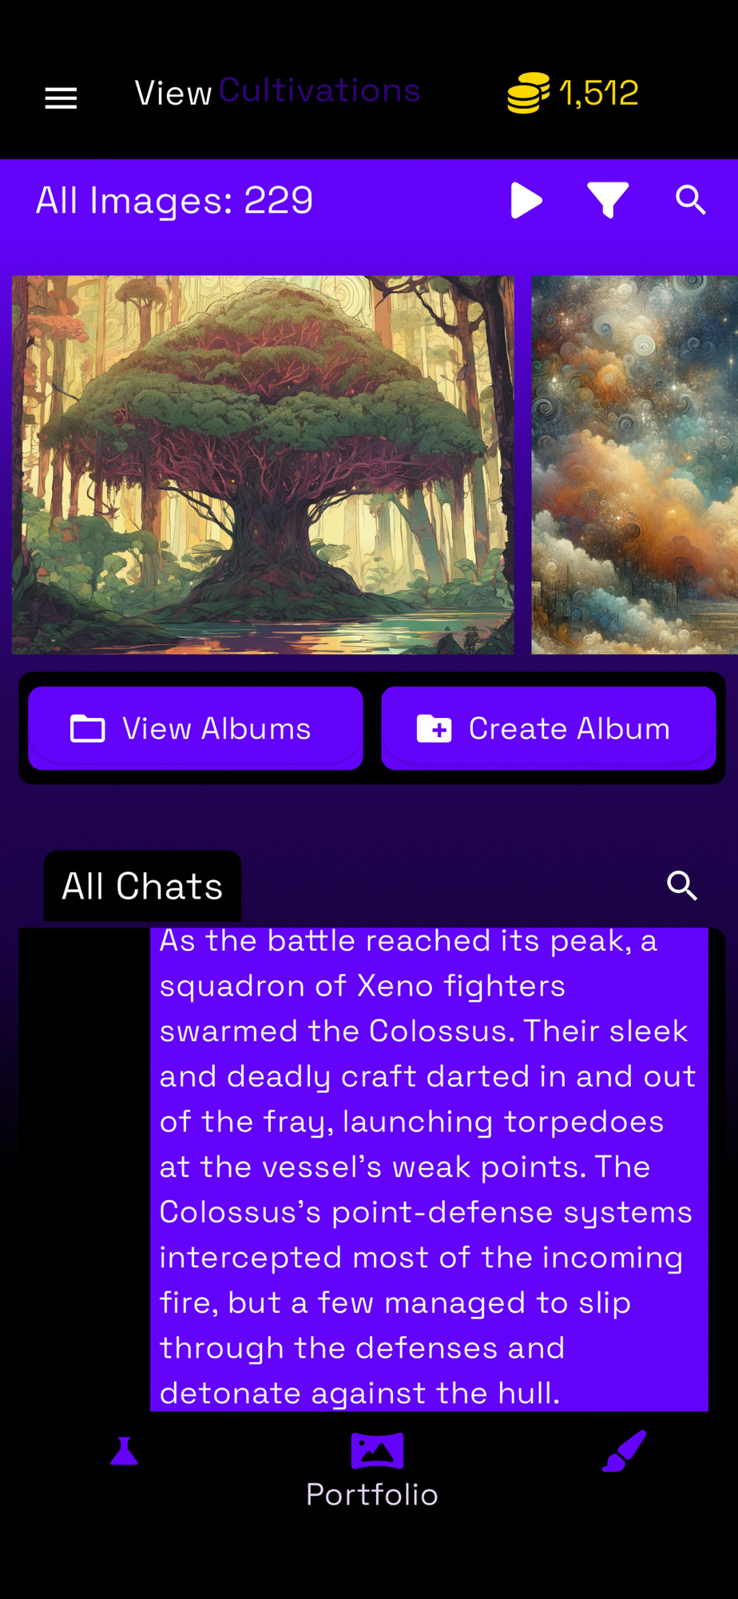Click the View Albums button

196,728
